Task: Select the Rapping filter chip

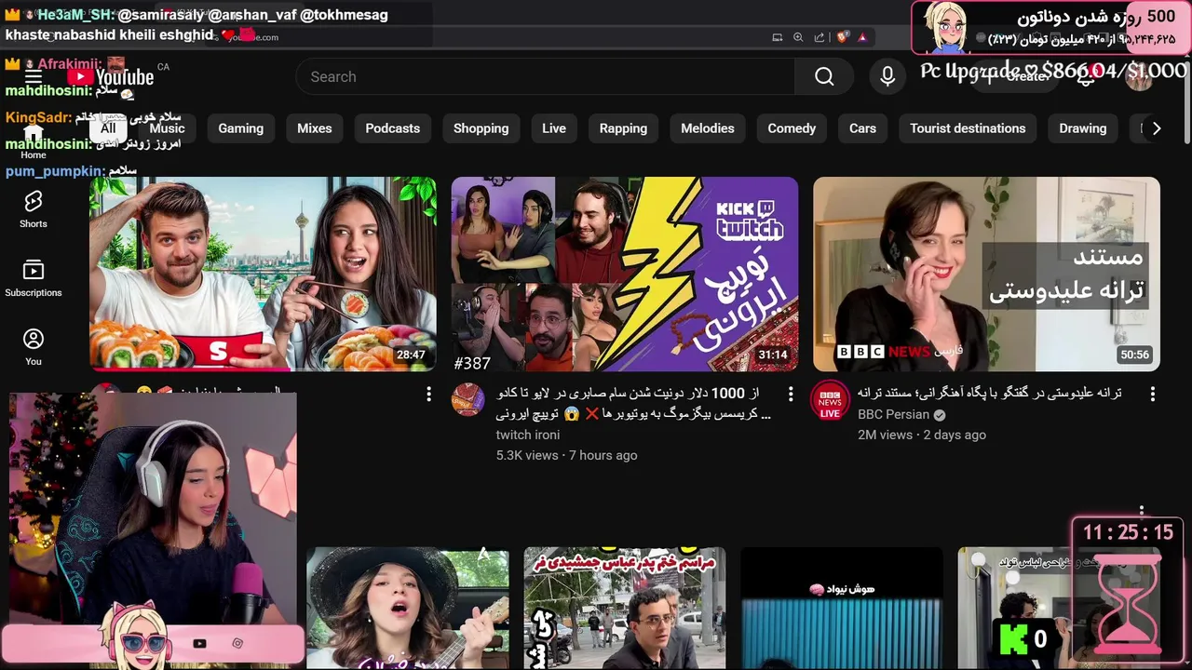Action: [623, 128]
